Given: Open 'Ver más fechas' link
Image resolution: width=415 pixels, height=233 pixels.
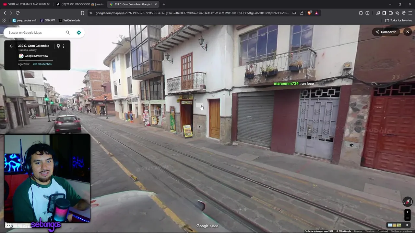Looking at the screenshot, I should (42, 64).
